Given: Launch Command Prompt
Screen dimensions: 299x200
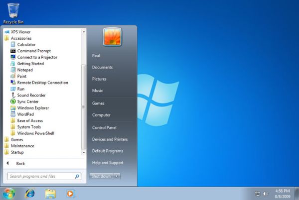Looking at the screenshot, I should tap(33, 51).
